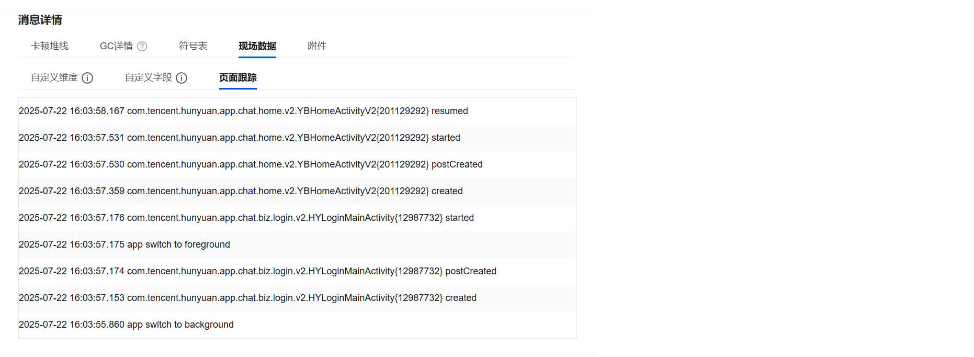The width and height of the screenshot is (974, 357).
Task: Select the HYLoginMainActivity created log entry
Action: (x=247, y=298)
